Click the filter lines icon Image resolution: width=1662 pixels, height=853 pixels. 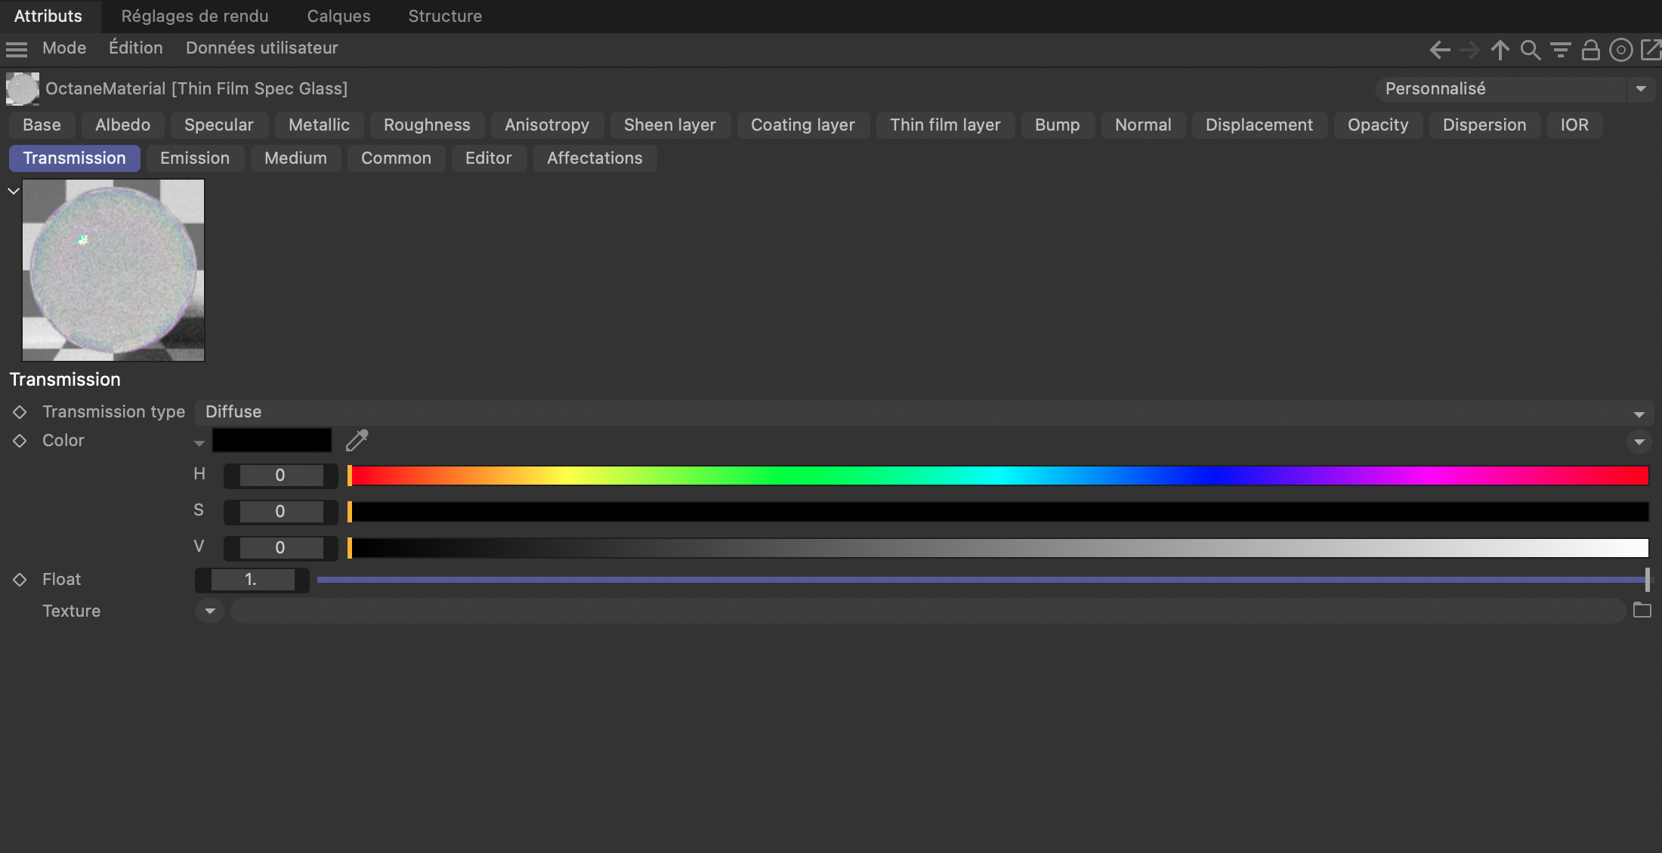tap(1560, 50)
